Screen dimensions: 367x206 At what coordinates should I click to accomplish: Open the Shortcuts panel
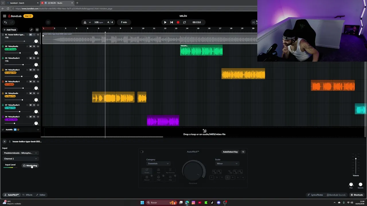click(x=357, y=195)
